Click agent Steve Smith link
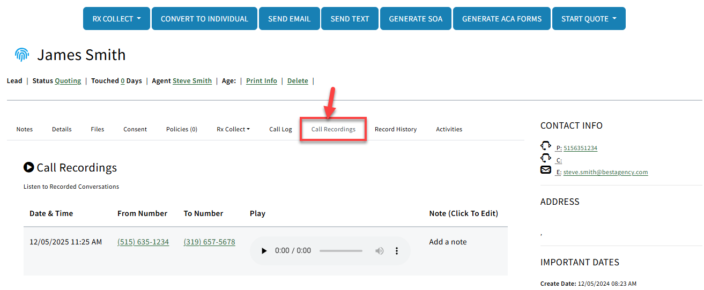 (192, 81)
